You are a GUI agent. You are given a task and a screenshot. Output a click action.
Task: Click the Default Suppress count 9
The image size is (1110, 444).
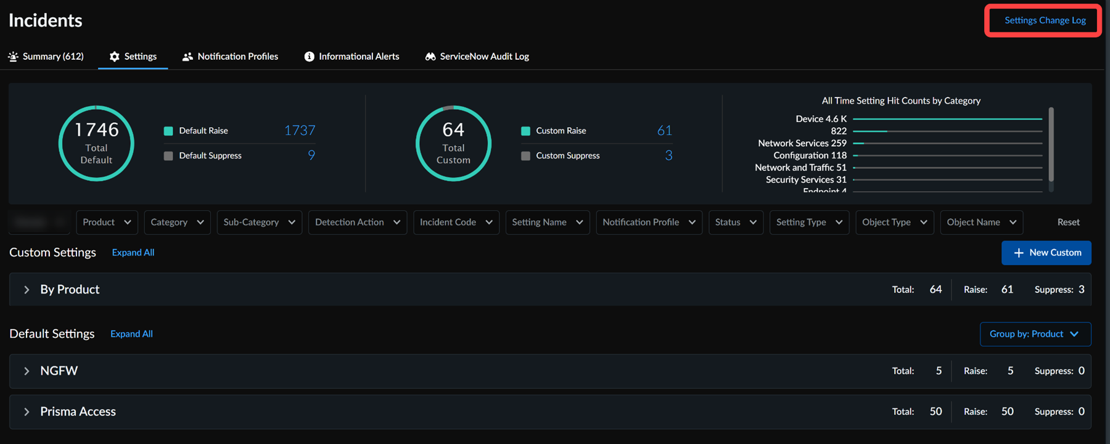(x=311, y=155)
